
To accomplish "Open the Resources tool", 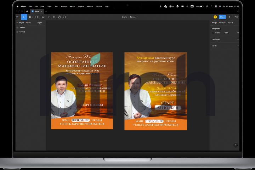I will (54, 17).
